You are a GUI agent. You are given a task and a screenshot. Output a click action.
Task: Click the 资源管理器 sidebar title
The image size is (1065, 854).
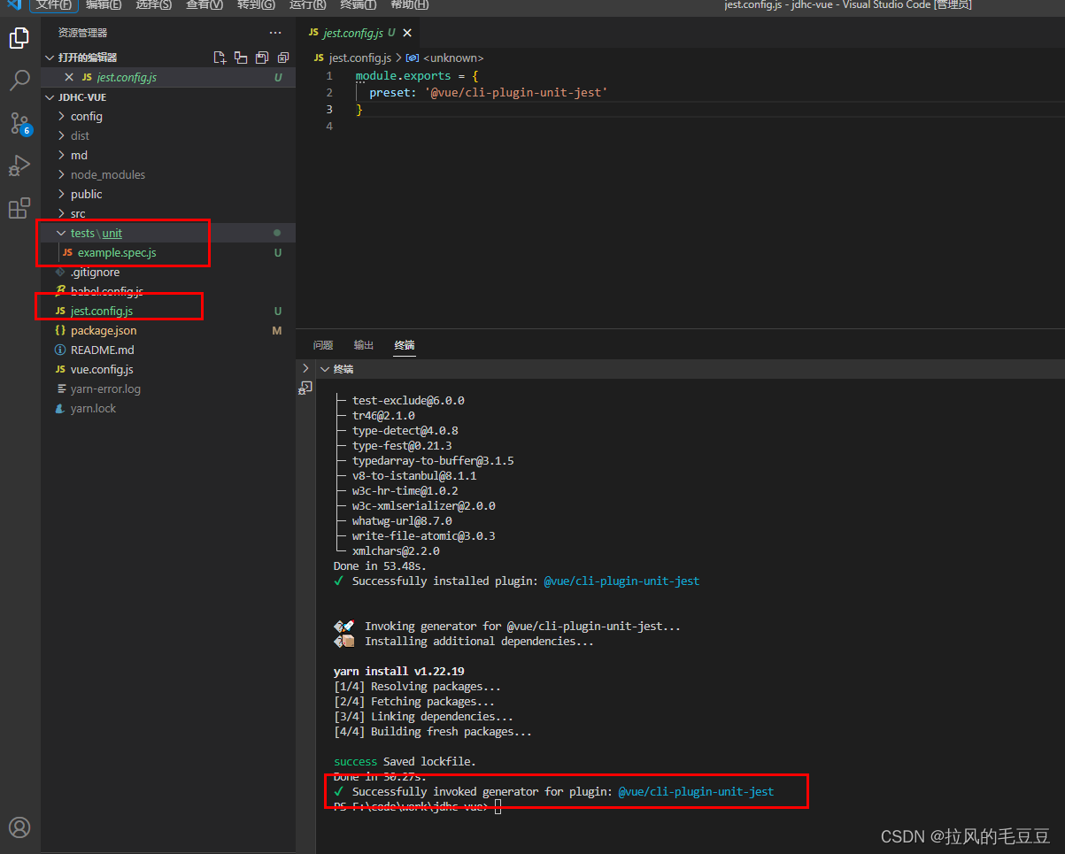pyautogui.click(x=82, y=33)
